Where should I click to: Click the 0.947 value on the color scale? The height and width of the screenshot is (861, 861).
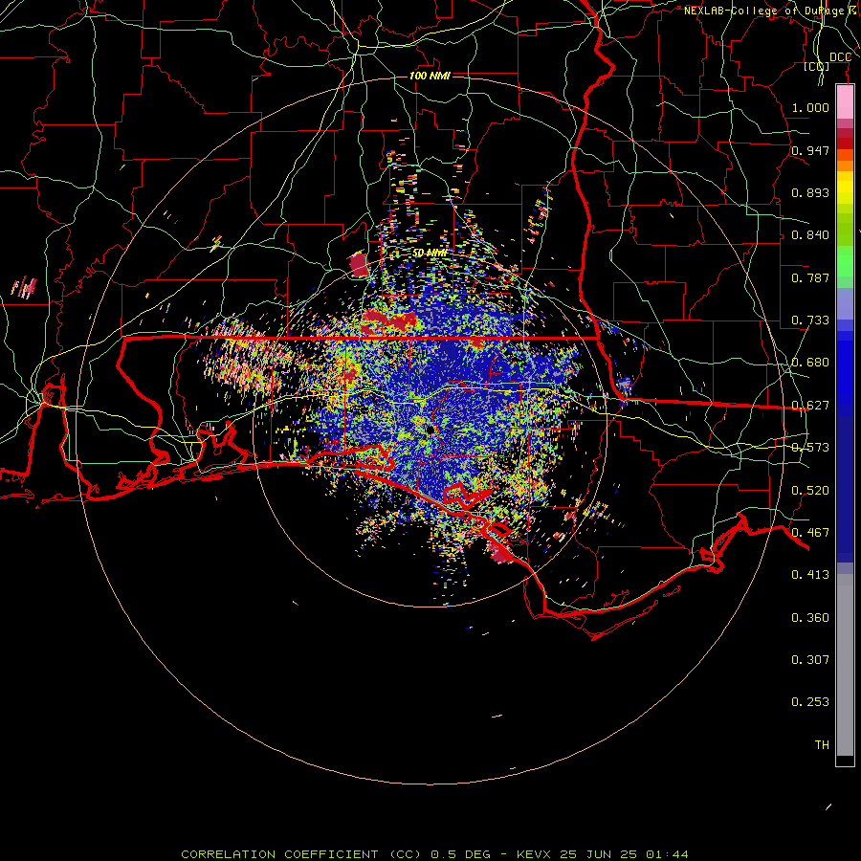pyautogui.click(x=810, y=150)
